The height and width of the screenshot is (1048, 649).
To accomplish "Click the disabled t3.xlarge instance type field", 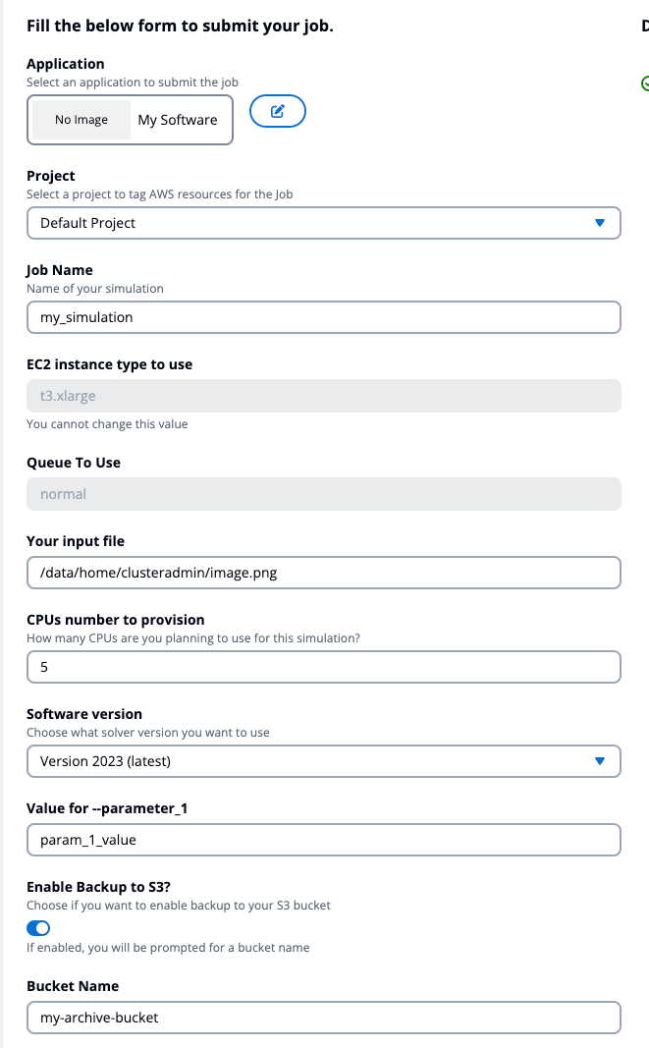I will [x=323, y=396].
